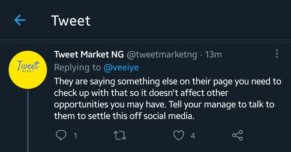Open the @veeiye mention link
The image size is (291, 152).
(121, 68)
